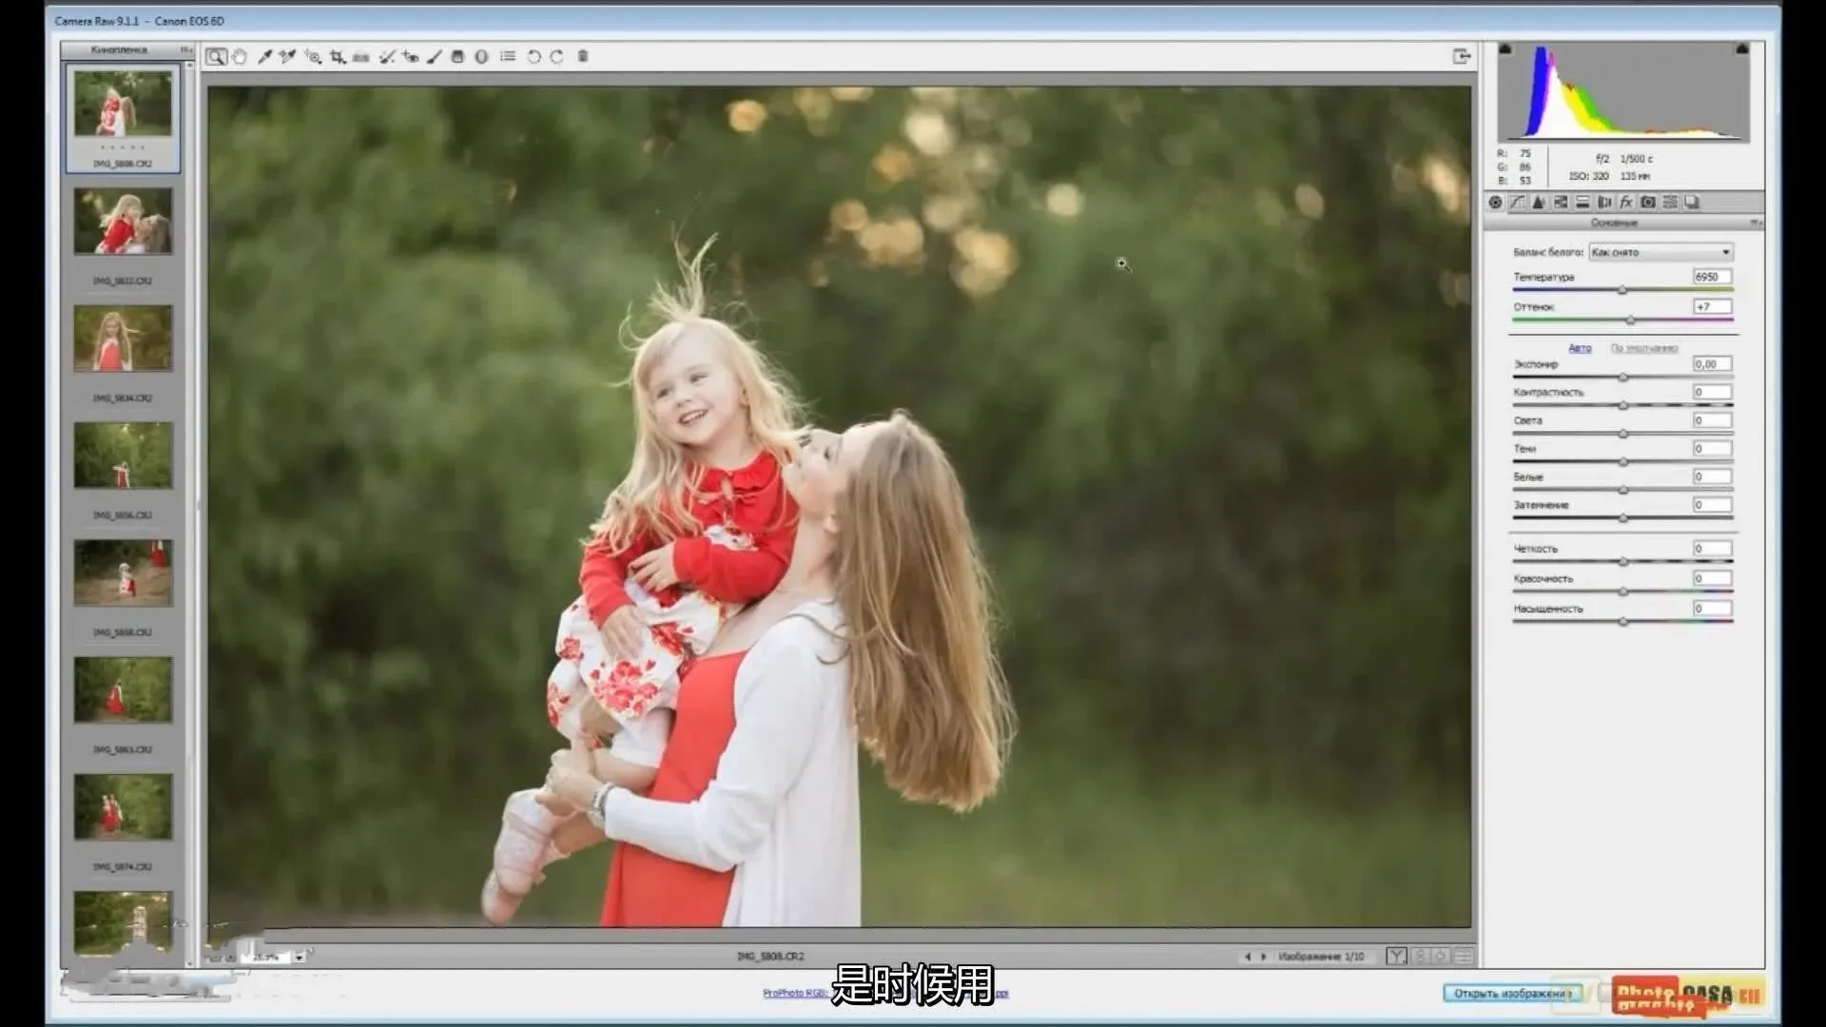This screenshot has width=1826, height=1027.
Task: Toggle full screen mode icon
Action: pyautogui.click(x=1462, y=57)
